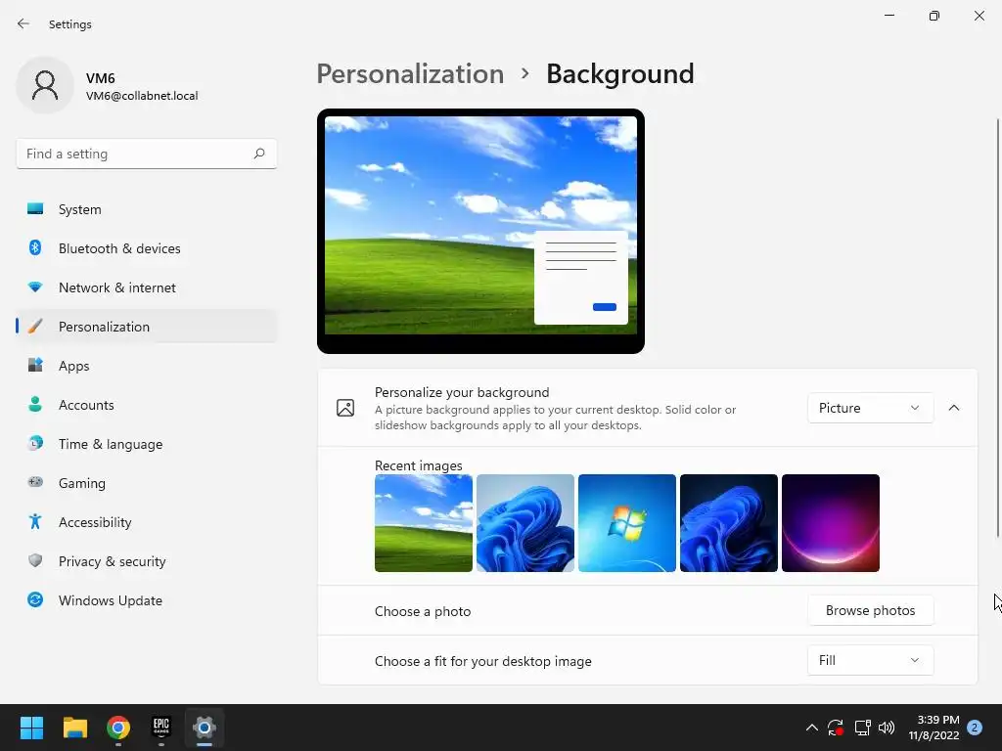Image resolution: width=1002 pixels, height=751 pixels.
Task: Click the sync status tray icon
Action: pyautogui.click(x=836, y=728)
